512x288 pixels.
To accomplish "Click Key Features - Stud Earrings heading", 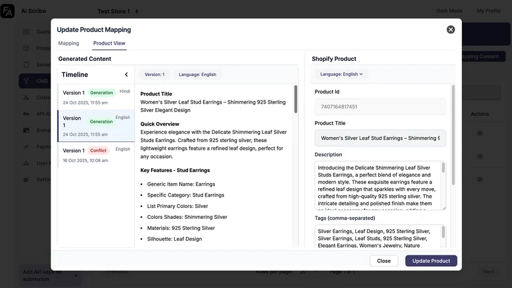I will (175, 170).
